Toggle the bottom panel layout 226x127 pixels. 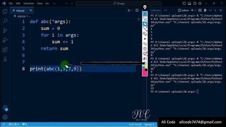189,3
